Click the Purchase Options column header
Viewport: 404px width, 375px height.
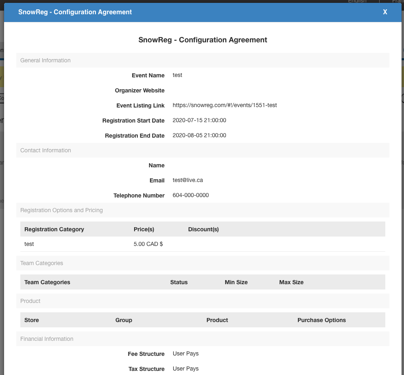321,320
